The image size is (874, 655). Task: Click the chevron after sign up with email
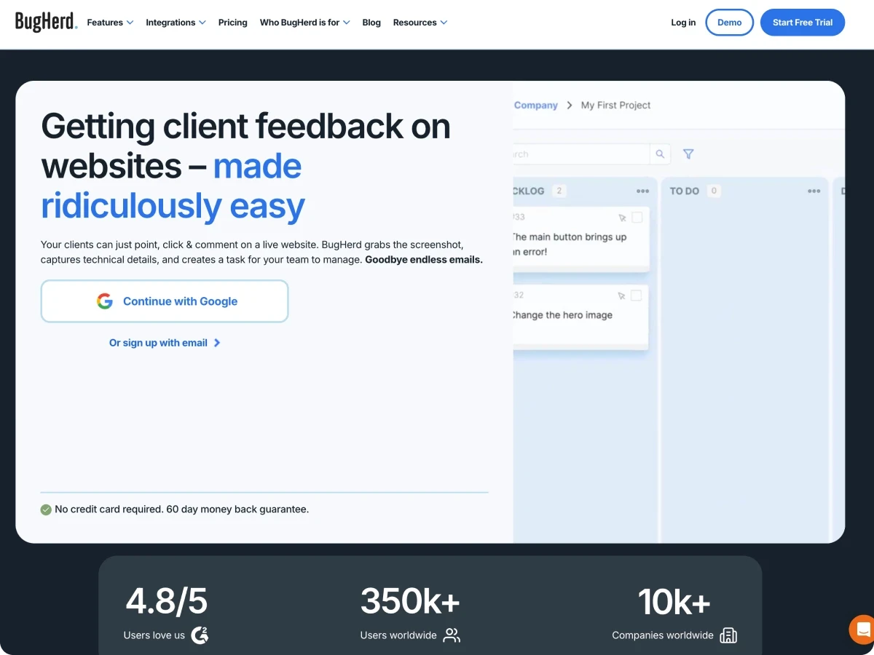point(217,343)
